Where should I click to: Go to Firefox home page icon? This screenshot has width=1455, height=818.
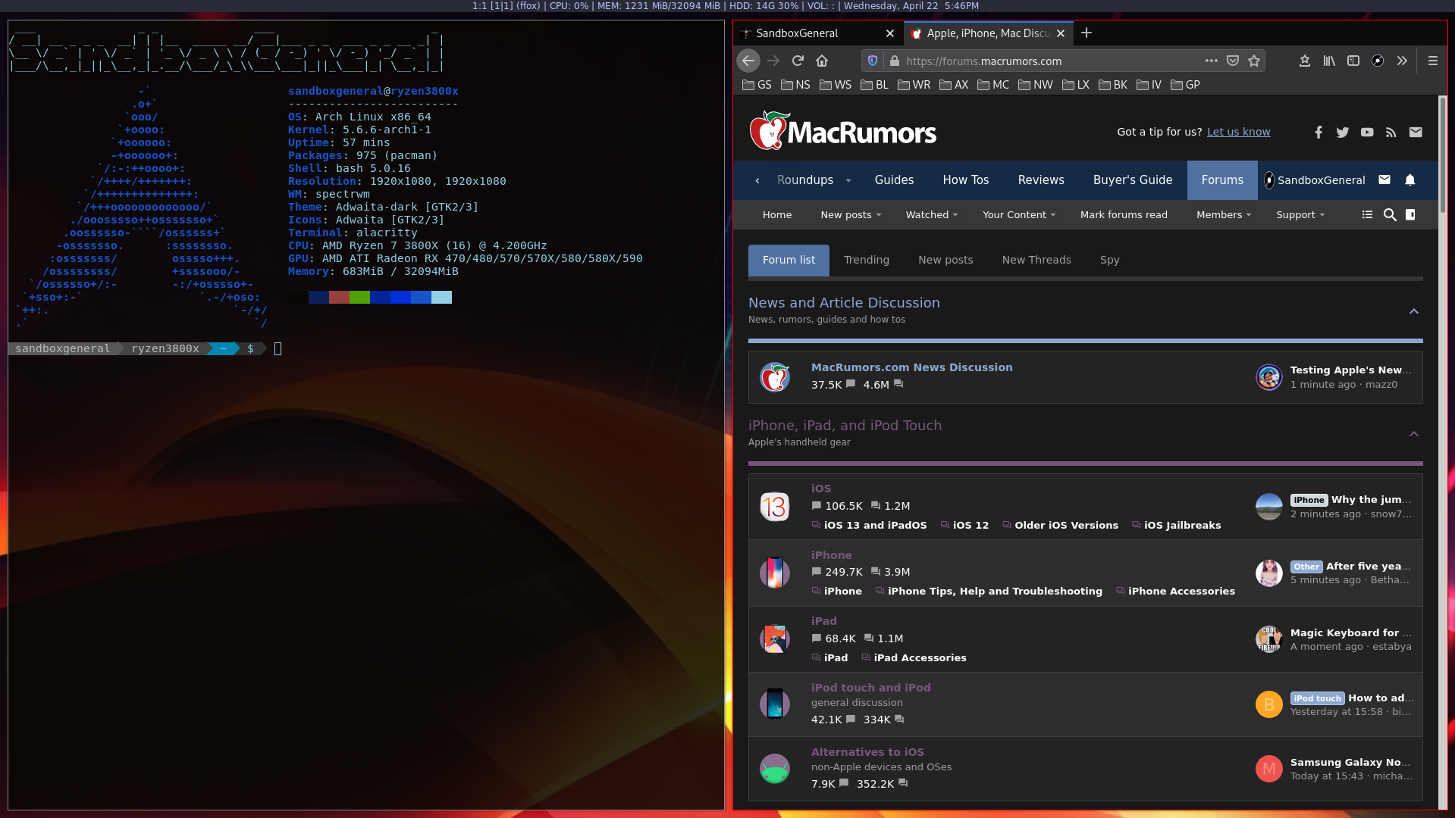pyautogui.click(x=822, y=61)
